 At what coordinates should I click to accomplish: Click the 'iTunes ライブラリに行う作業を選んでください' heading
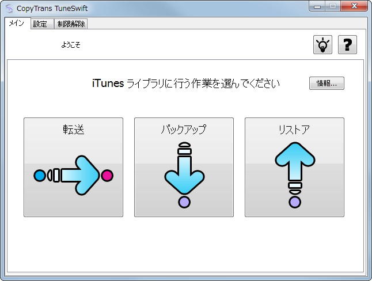(186, 83)
